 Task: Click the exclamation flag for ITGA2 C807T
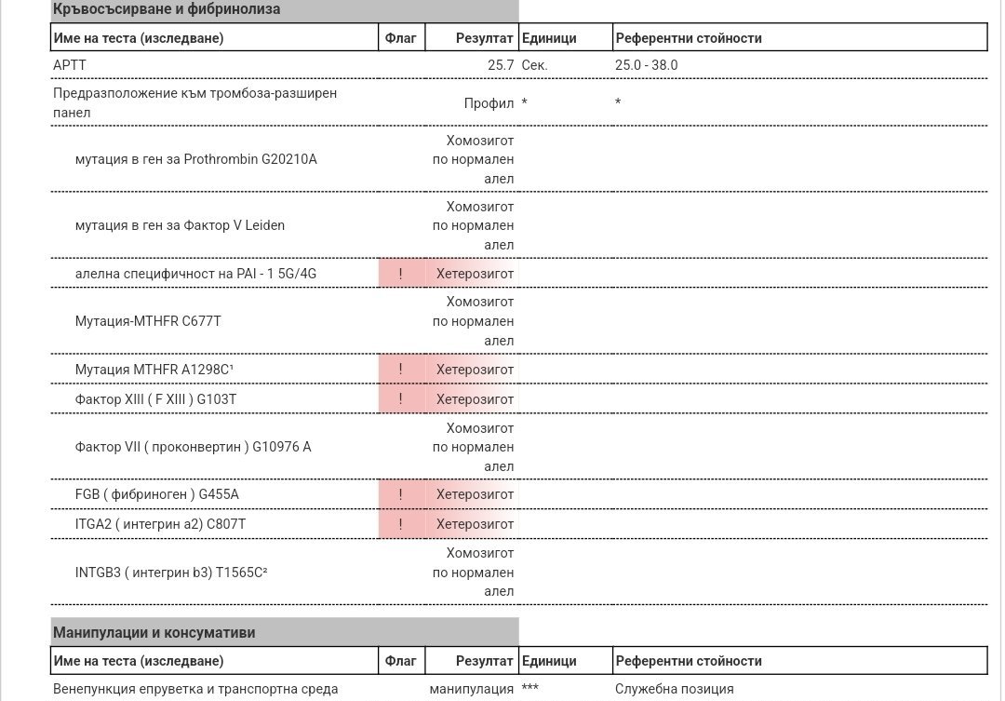(400, 524)
